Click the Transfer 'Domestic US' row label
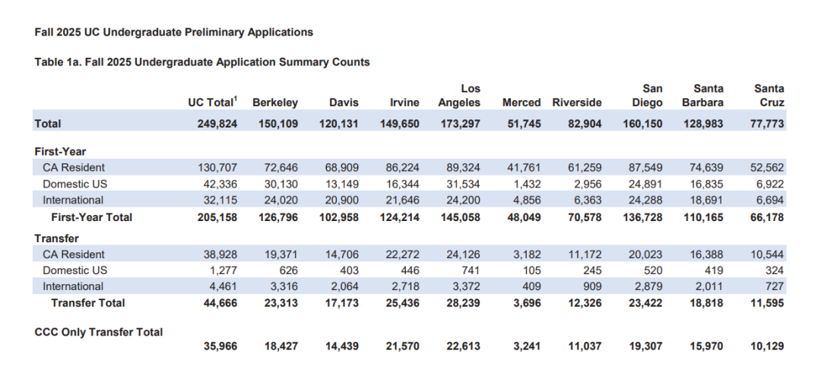This screenshot has height=379, width=821. click(x=74, y=270)
